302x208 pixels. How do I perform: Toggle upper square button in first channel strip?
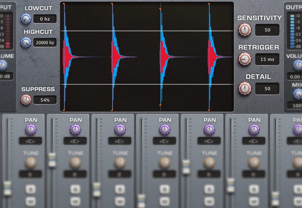coord(31,189)
